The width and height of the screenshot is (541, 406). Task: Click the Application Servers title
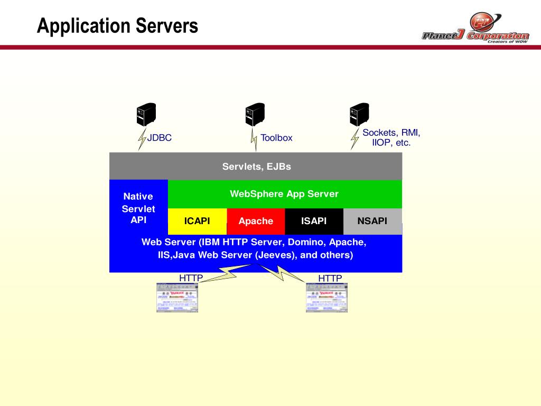tap(118, 26)
